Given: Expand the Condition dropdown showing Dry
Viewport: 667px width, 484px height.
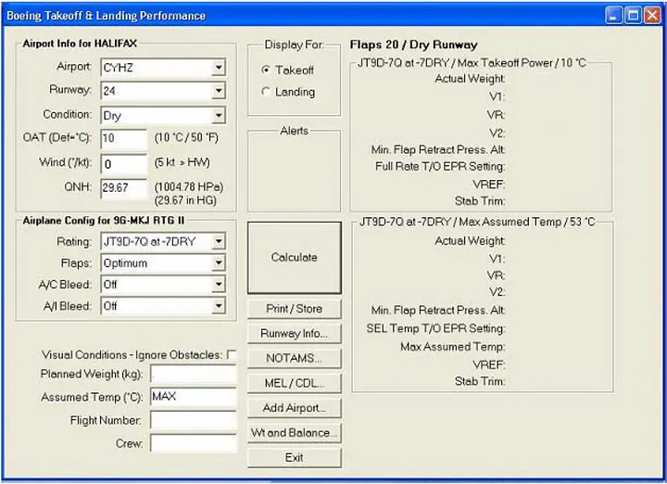Looking at the screenshot, I should pos(163,115).
